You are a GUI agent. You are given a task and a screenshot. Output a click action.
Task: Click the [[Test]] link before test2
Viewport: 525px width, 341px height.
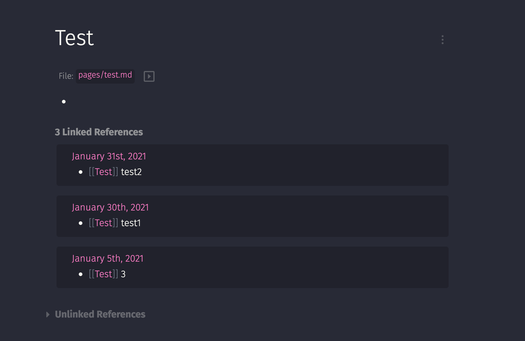[x=103, y=172]
